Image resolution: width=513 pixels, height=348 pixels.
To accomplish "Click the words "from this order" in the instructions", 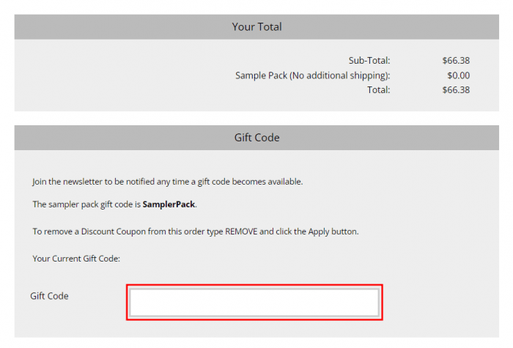I will [x=169, y=232].
